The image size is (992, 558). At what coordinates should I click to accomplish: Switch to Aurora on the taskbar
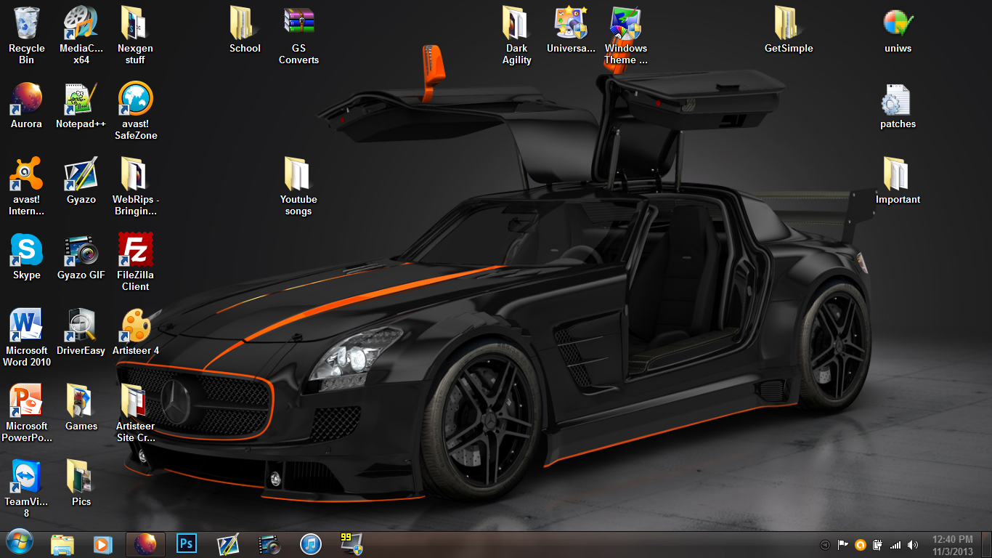click(145, 544)
